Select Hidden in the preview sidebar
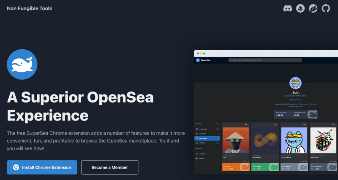This screenshot has height=180, width=338. coord(207,143)
